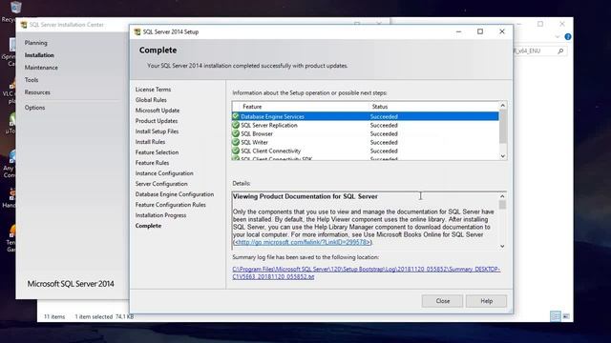Click the Installation Progress step
This screenshot has width=611, height=343.
(160, 215)
